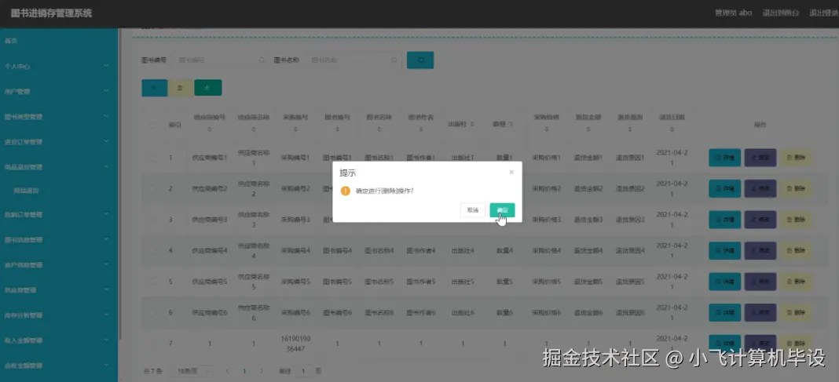The height and width of the screenshot is (382, 839).
Task: Tick the checkbox for row 3
Action: point(152,220)
